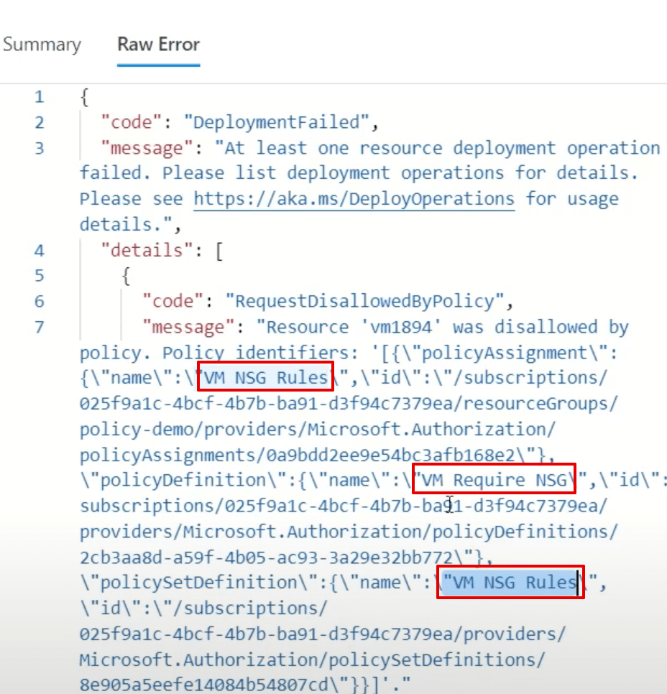This screenshot has width=667, height=694.
Task: Click line number 3 in the gutter
Action: tap(39, 149)
